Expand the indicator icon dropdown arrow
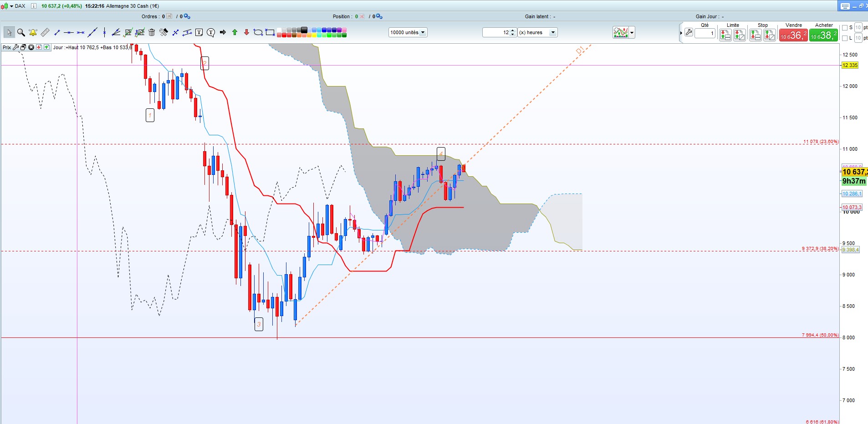868x424 pixels. pos(632,33)
